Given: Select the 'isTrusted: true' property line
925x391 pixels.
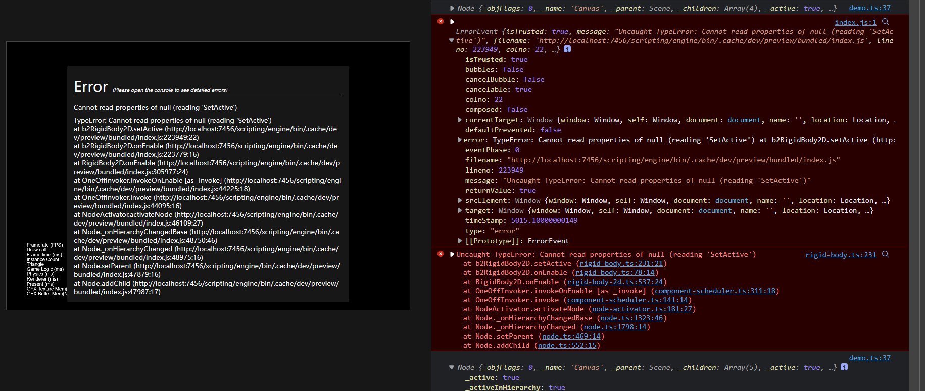Looking at the screenshot, I should (x=496, y=59).
